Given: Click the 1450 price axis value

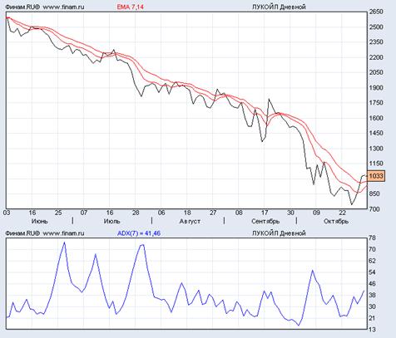Looking at the screenshot, I should tap(376, 133).
